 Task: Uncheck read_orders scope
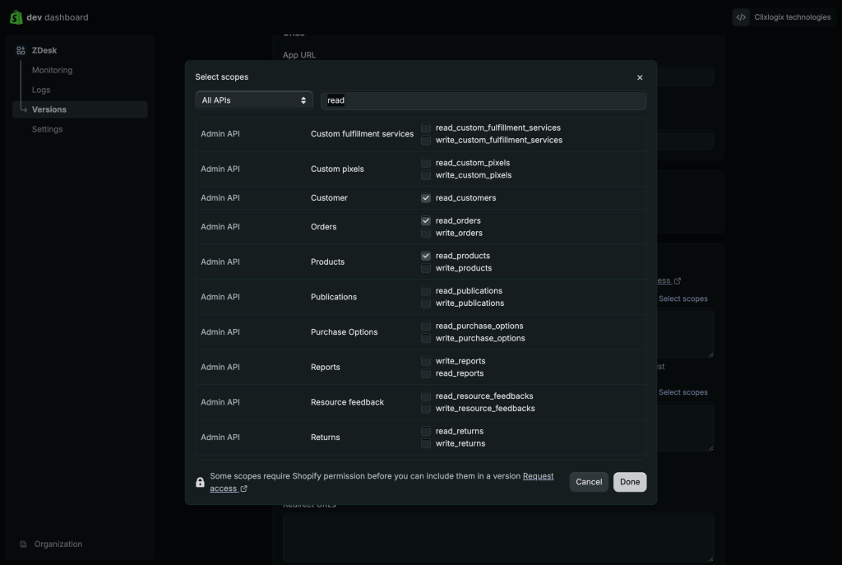[x=426, y=220]
